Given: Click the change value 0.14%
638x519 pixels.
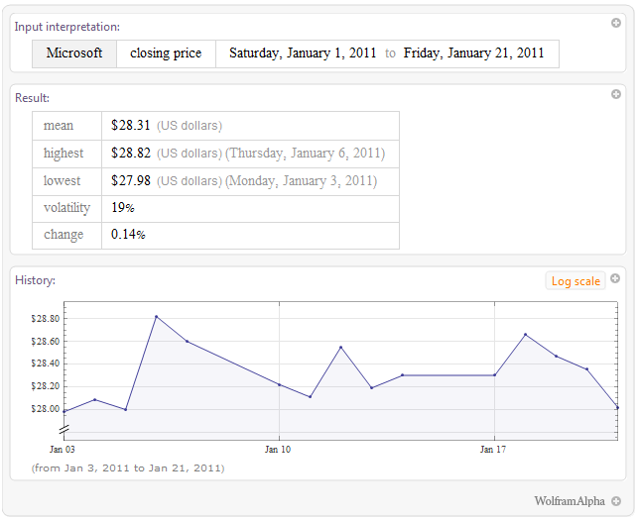Looking at the screenshot, I should tap(128, 235).
